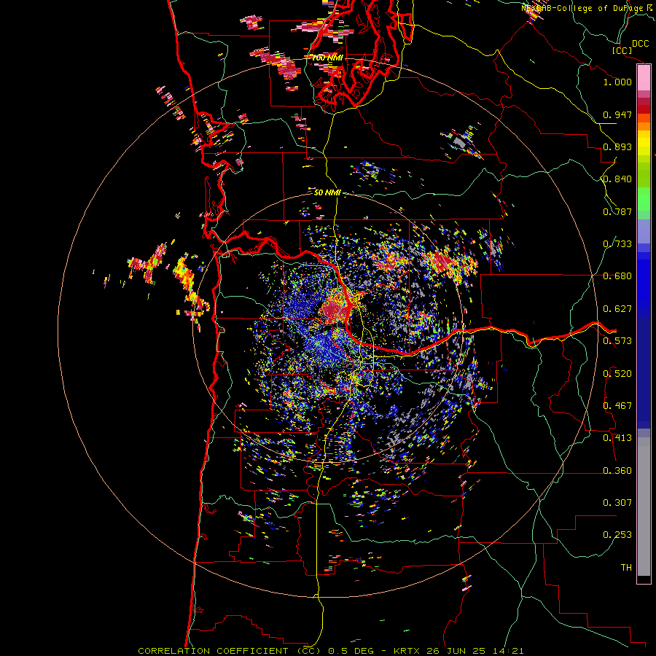Click the 0.947 scale label
Image resolution: width=656 pixels, height=656 pixels.
click(x=617, y=114)
